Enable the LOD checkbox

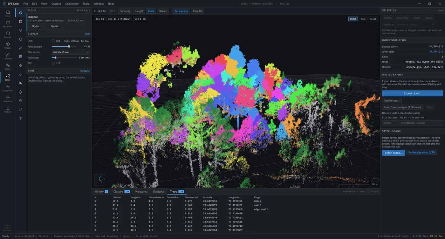[53, 41]
